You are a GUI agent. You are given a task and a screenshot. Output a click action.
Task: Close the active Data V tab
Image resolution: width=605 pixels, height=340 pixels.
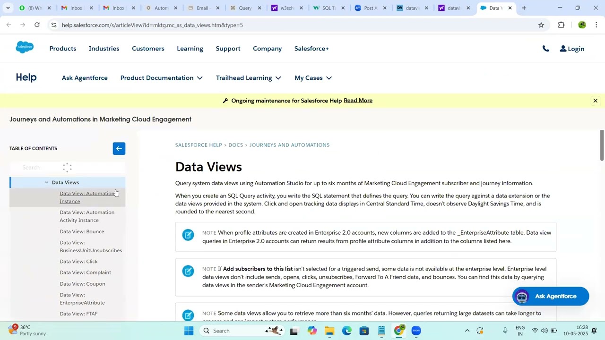click(x=510, y=8)
